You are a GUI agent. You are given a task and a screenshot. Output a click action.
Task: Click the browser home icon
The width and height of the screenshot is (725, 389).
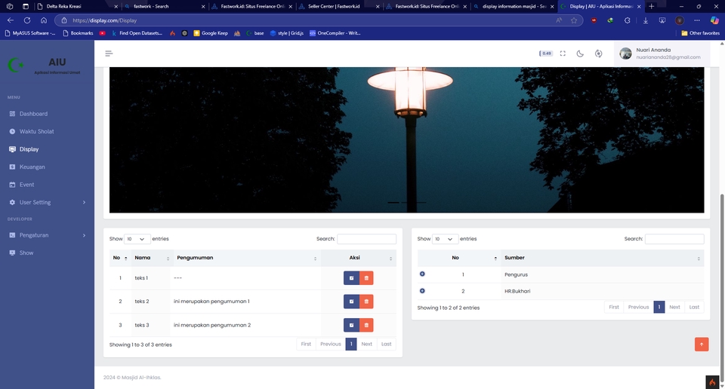pyautogui.click(x=44, y=20)
